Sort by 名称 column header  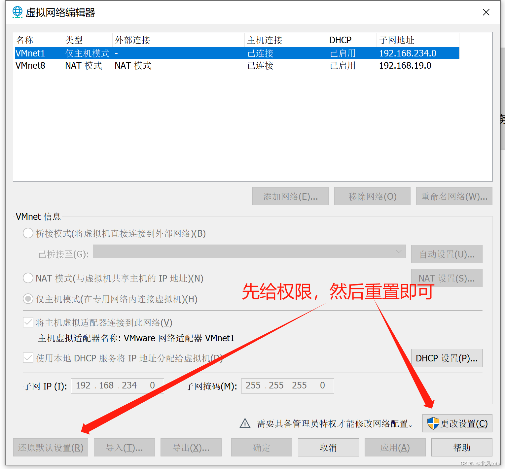pyautogui.click(x=38, y=40)
